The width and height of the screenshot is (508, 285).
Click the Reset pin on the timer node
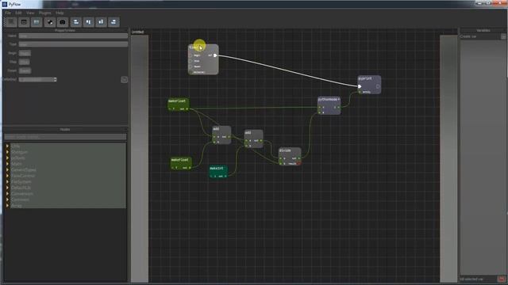(x=190, y=66)
